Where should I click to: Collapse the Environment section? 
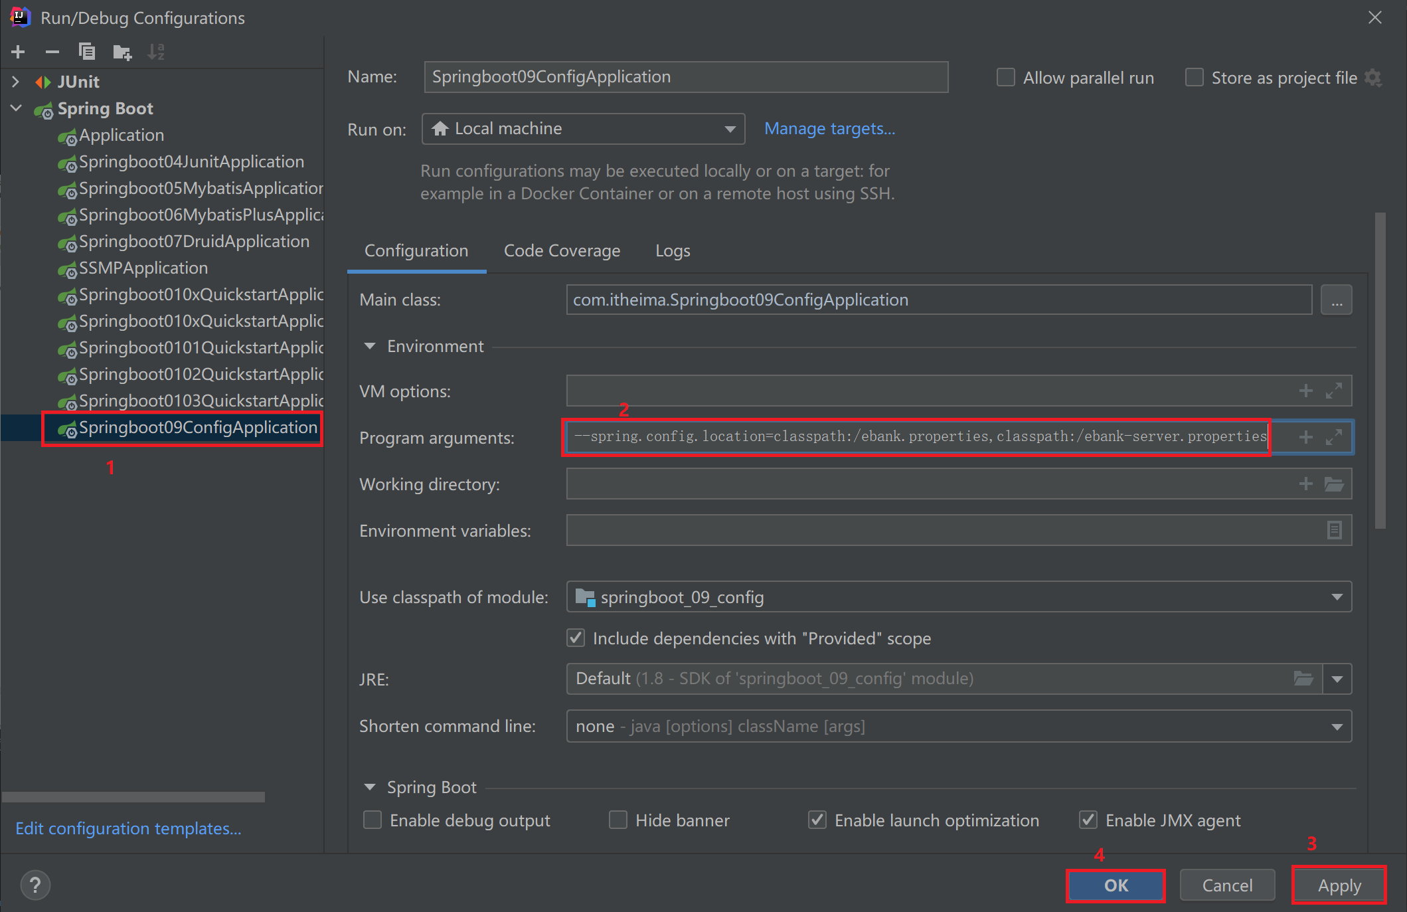[x=370, y=346]
